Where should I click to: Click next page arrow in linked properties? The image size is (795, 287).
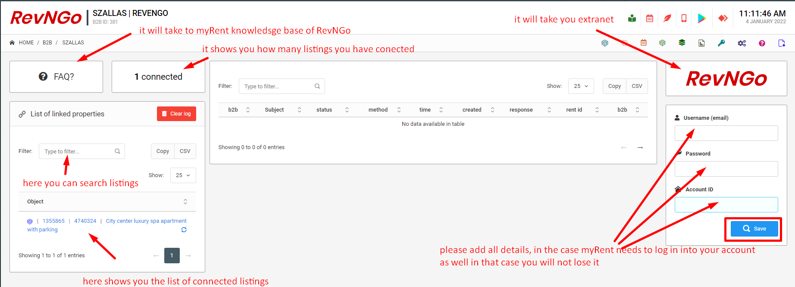tap(188, 256)
